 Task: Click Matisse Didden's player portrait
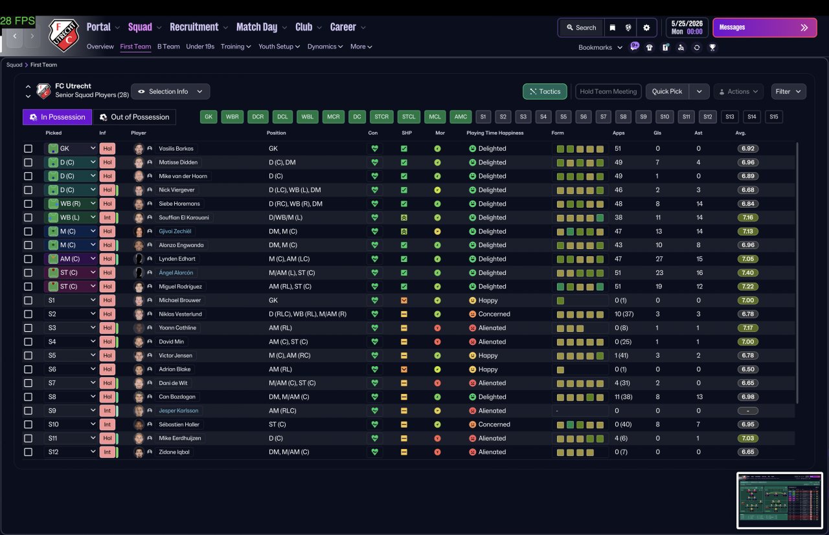pos(139,162)
